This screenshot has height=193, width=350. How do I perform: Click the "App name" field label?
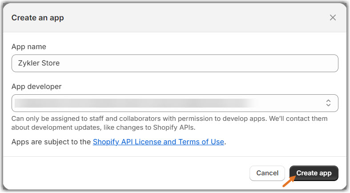point(28,46)
